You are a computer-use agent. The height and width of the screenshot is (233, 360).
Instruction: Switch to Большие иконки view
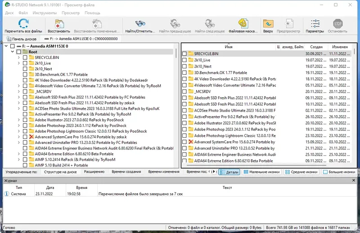339,172
